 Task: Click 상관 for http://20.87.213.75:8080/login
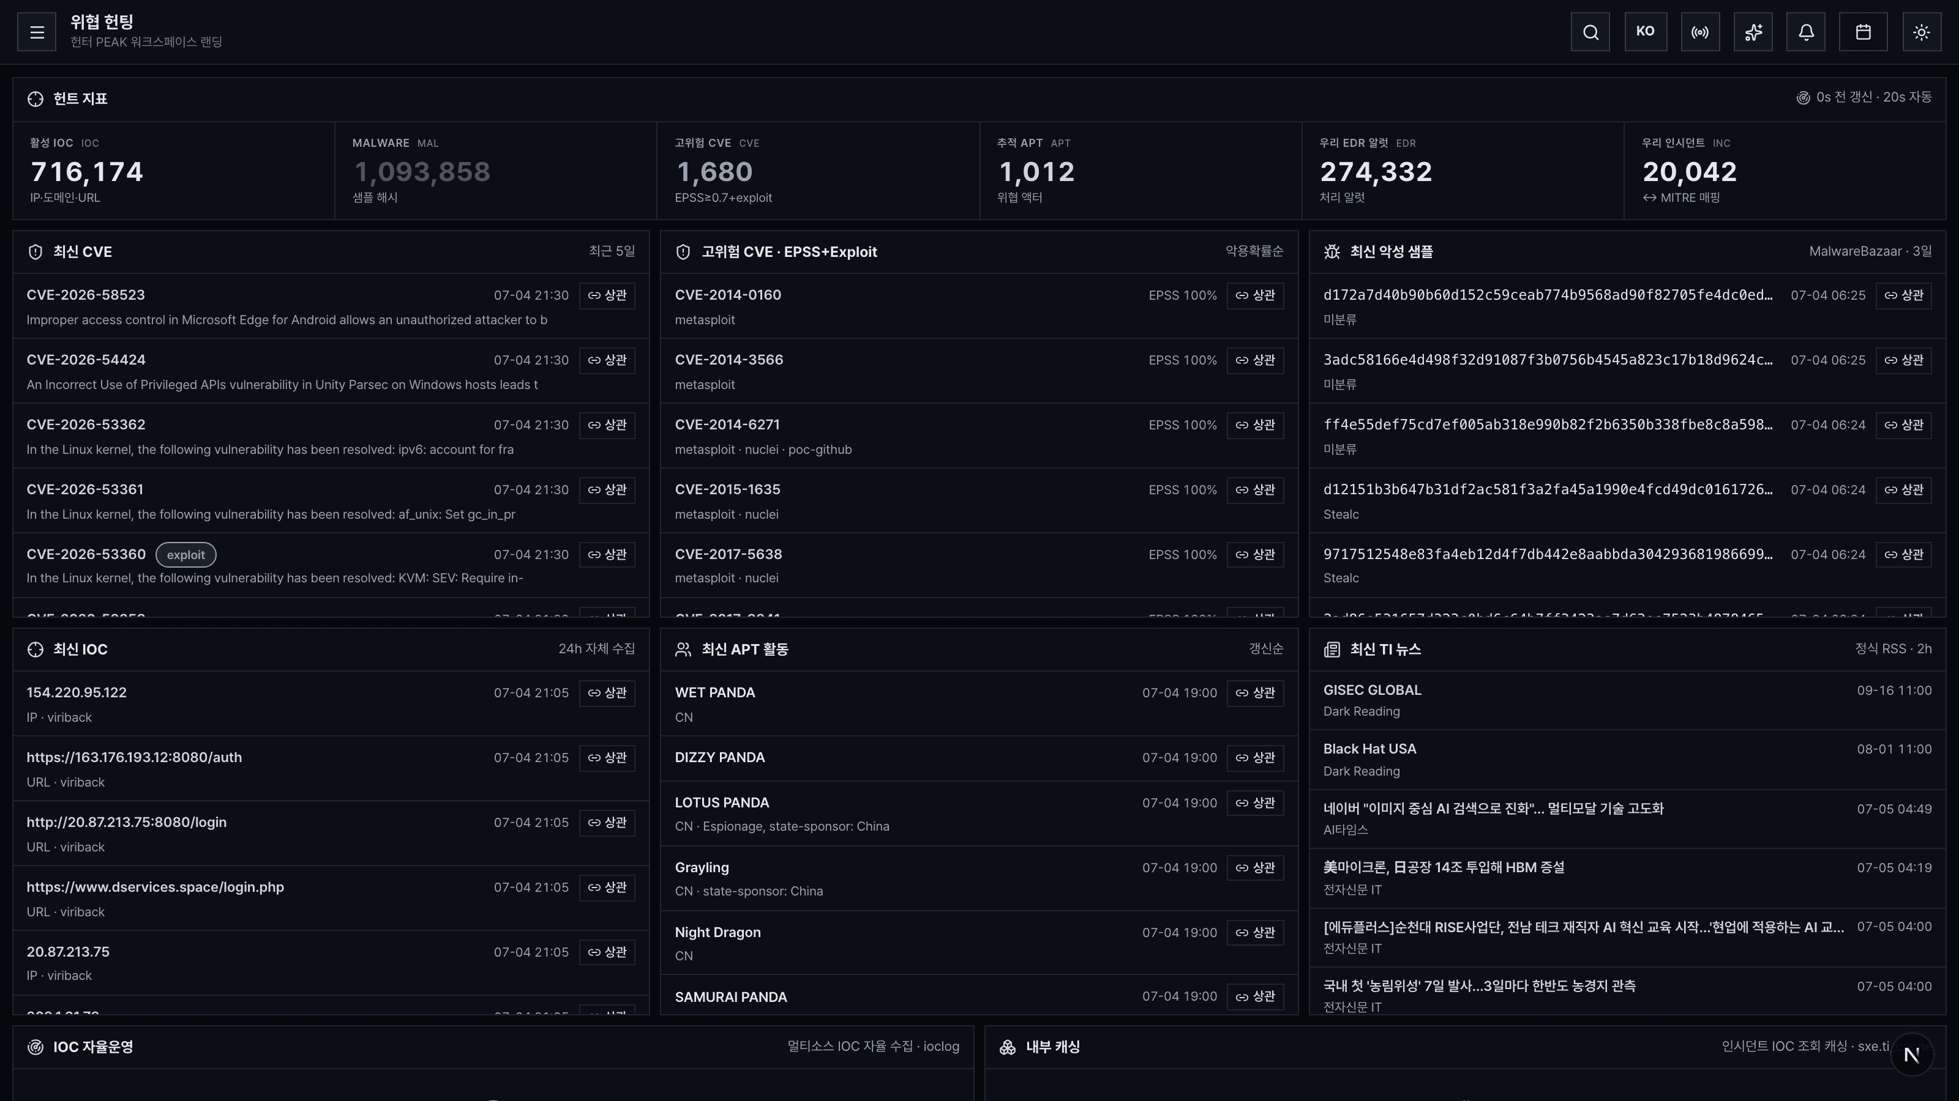(607, 823)
